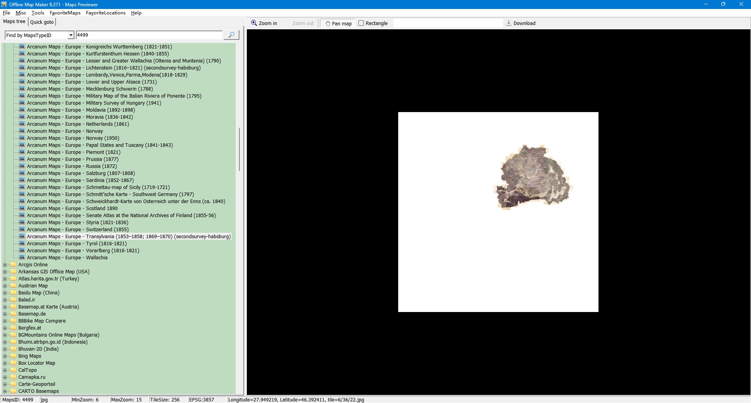Expand the CalTopo tree node
Screen dimensions: 751x403
tap(5, 370)
